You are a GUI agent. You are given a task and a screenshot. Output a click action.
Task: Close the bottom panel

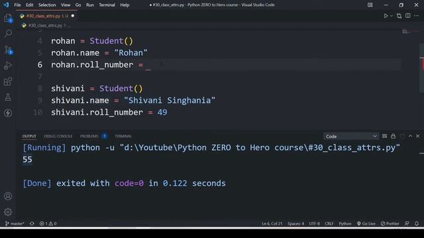417,136
